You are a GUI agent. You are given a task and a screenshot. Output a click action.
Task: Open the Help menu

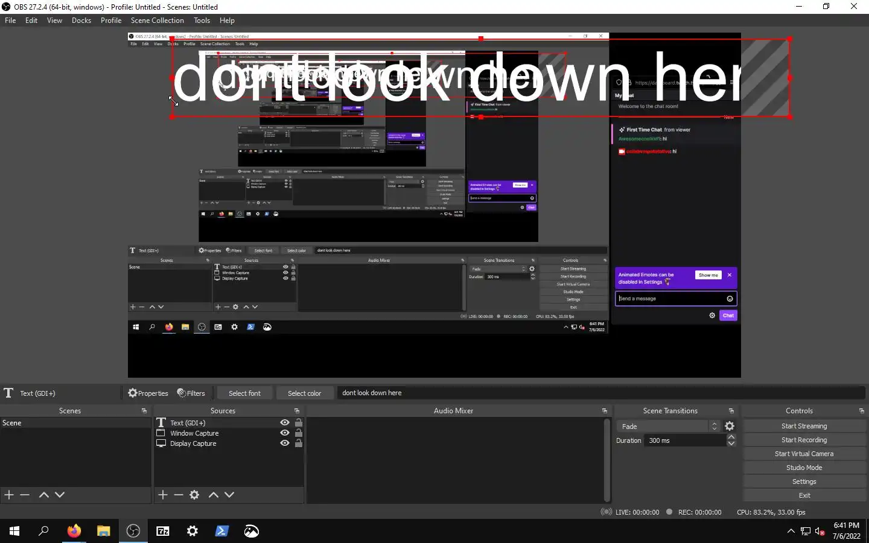[x=227, y=20]
